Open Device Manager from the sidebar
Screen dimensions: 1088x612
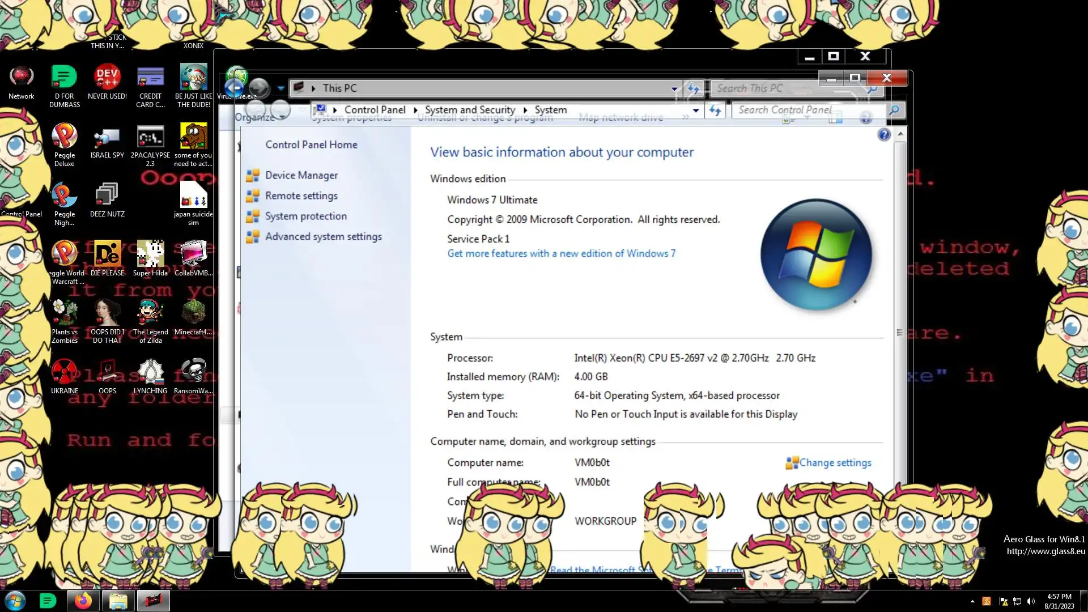(x=301, y=176)
